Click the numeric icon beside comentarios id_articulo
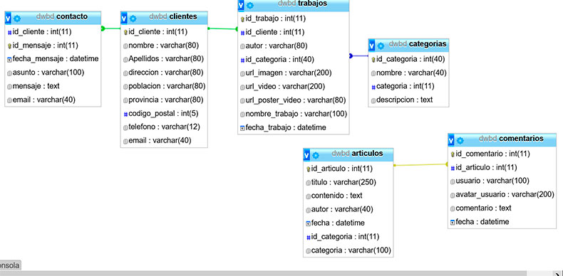The image size is (563, 276). click(x=453, y=168)
